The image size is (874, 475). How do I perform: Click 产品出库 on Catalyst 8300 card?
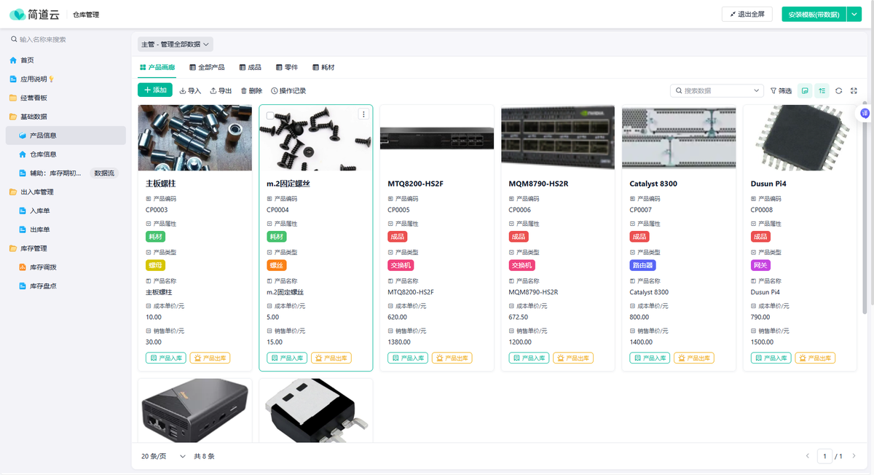click(694, 358)
